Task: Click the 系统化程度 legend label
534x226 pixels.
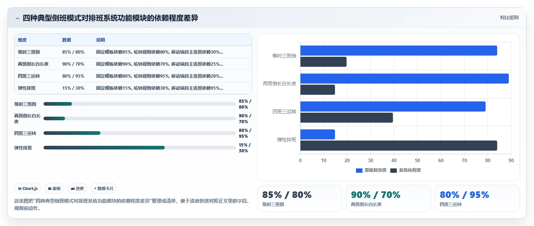Action: coord(410,170)
